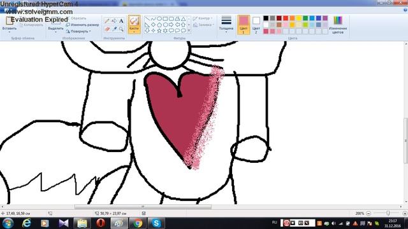
Task: Open Opera browser from taskbar
Action: click(101, 223)
